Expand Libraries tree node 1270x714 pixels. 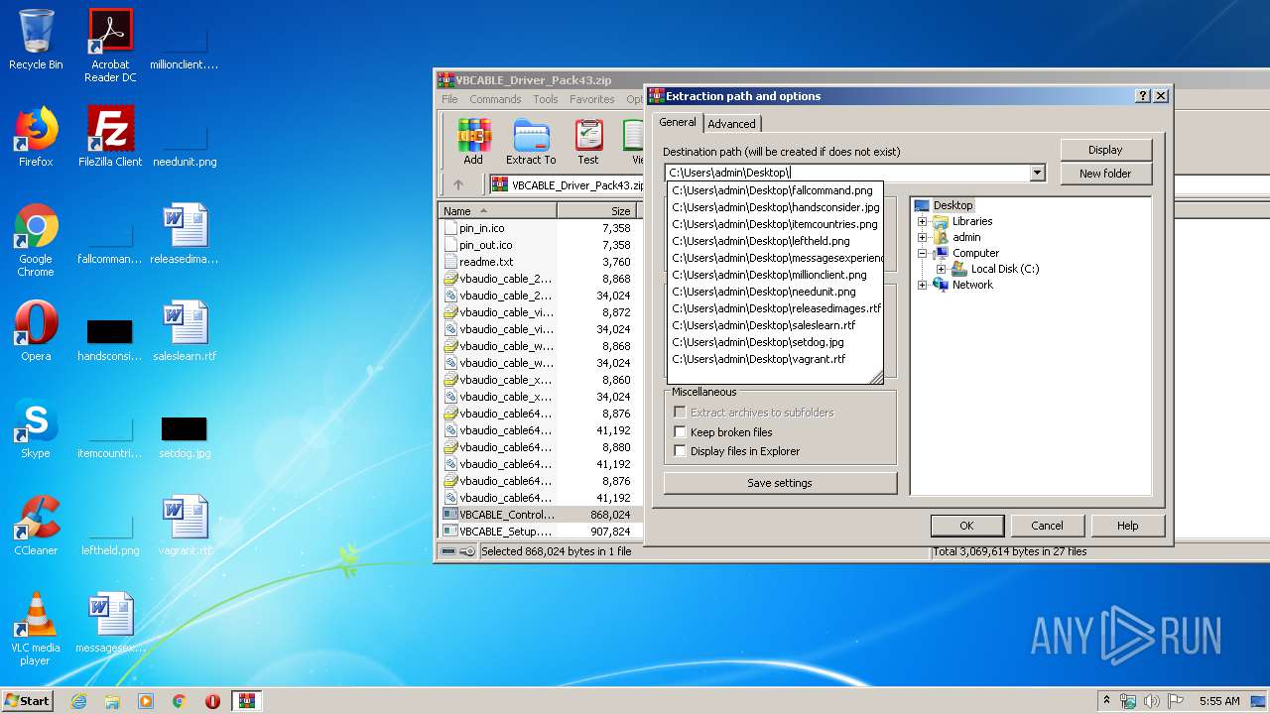[922, 221]
